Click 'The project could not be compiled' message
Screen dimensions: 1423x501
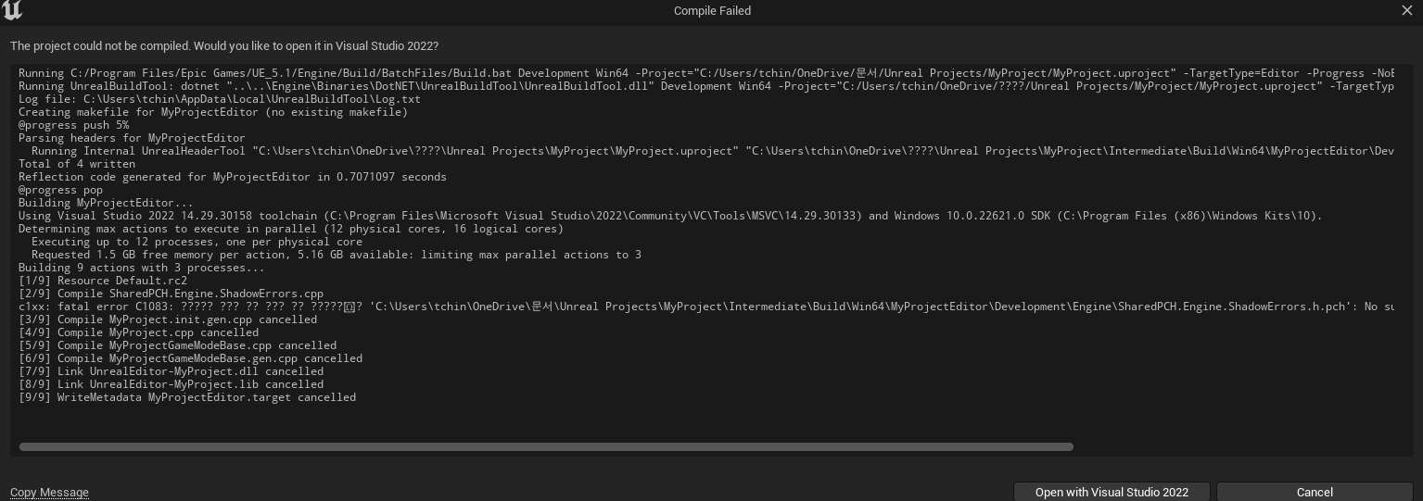(x=224, y=46)
